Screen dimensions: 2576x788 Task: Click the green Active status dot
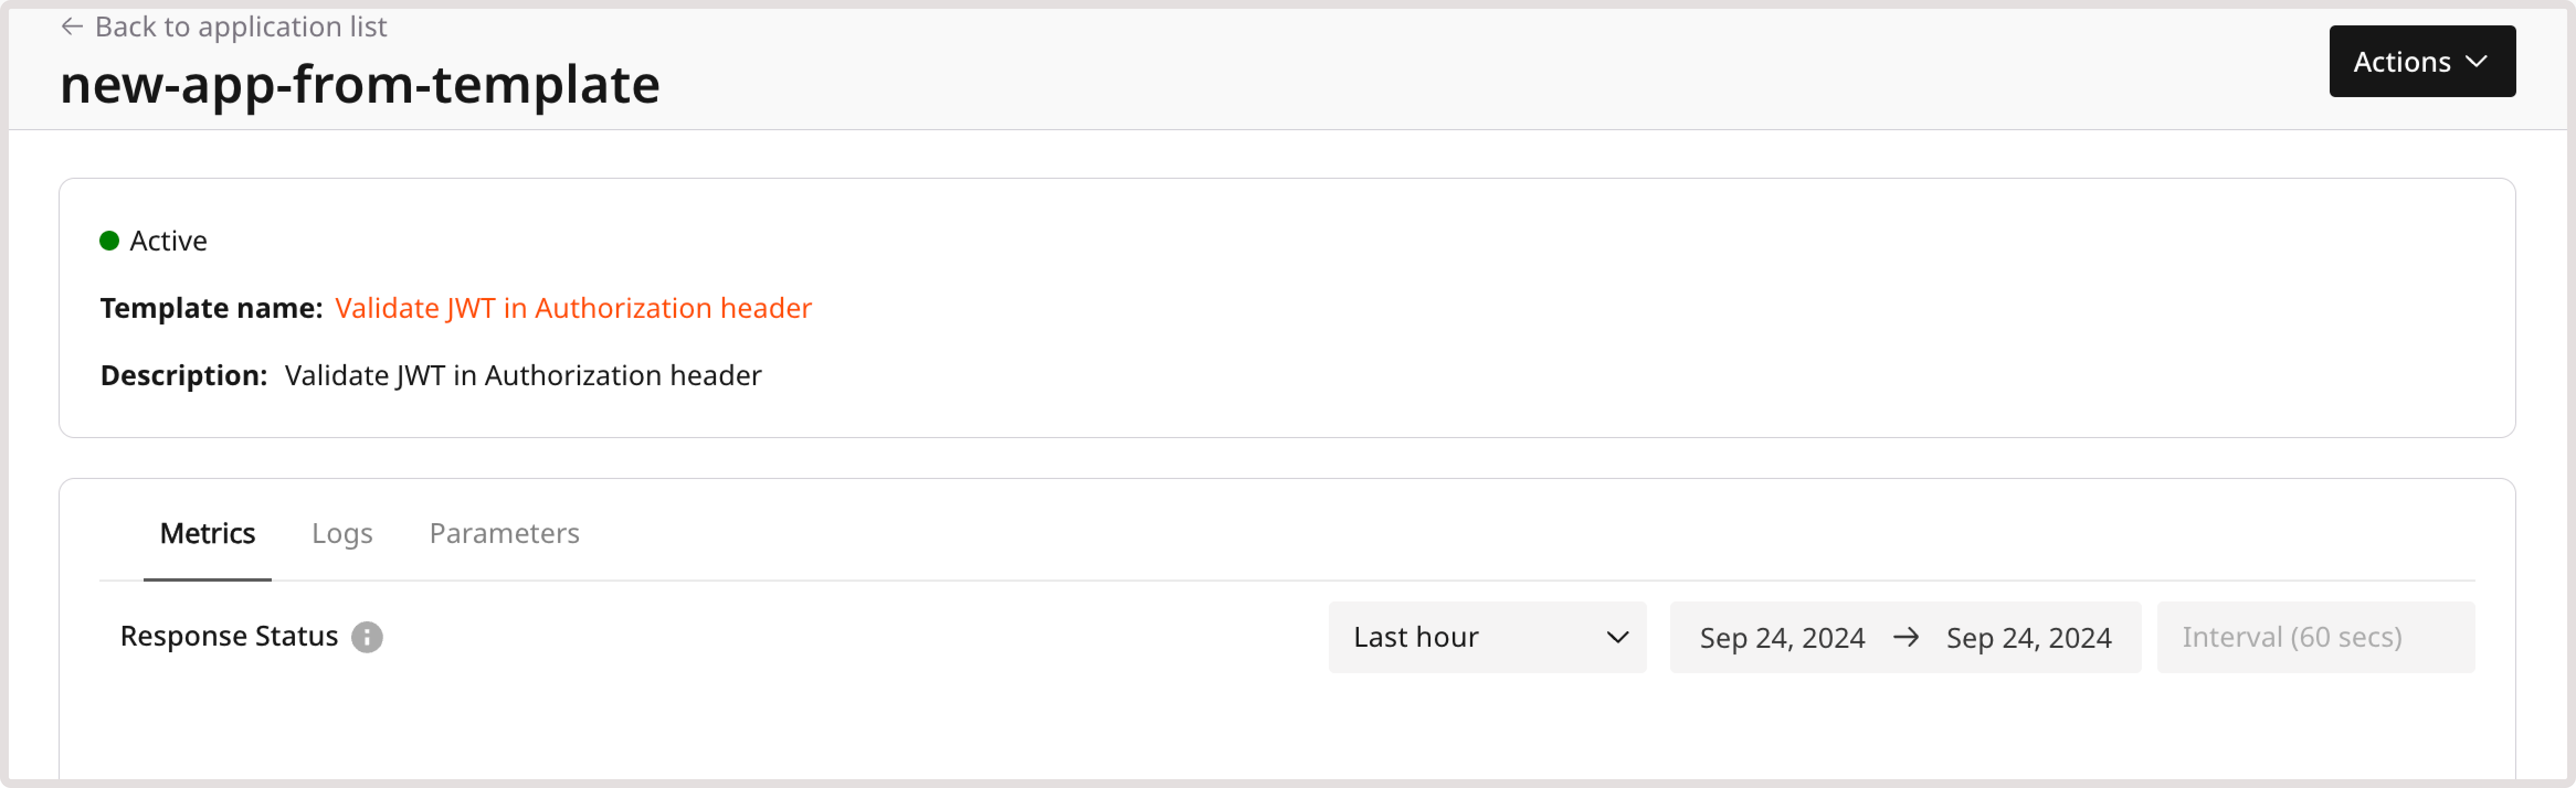[110, 241]
